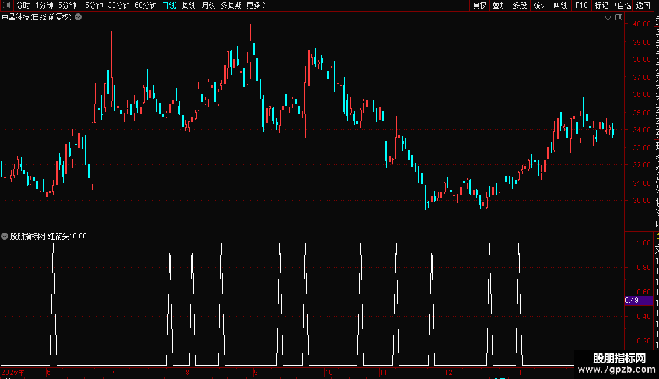Click the 40.00 price label on the price axis
This screenshot has height=379, width=659.
642,24
